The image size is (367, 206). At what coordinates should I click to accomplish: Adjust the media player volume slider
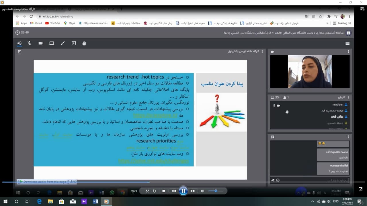click(216, 191)
